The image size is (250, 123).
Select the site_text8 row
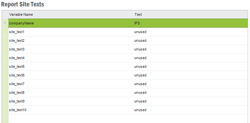click(128, 92)
